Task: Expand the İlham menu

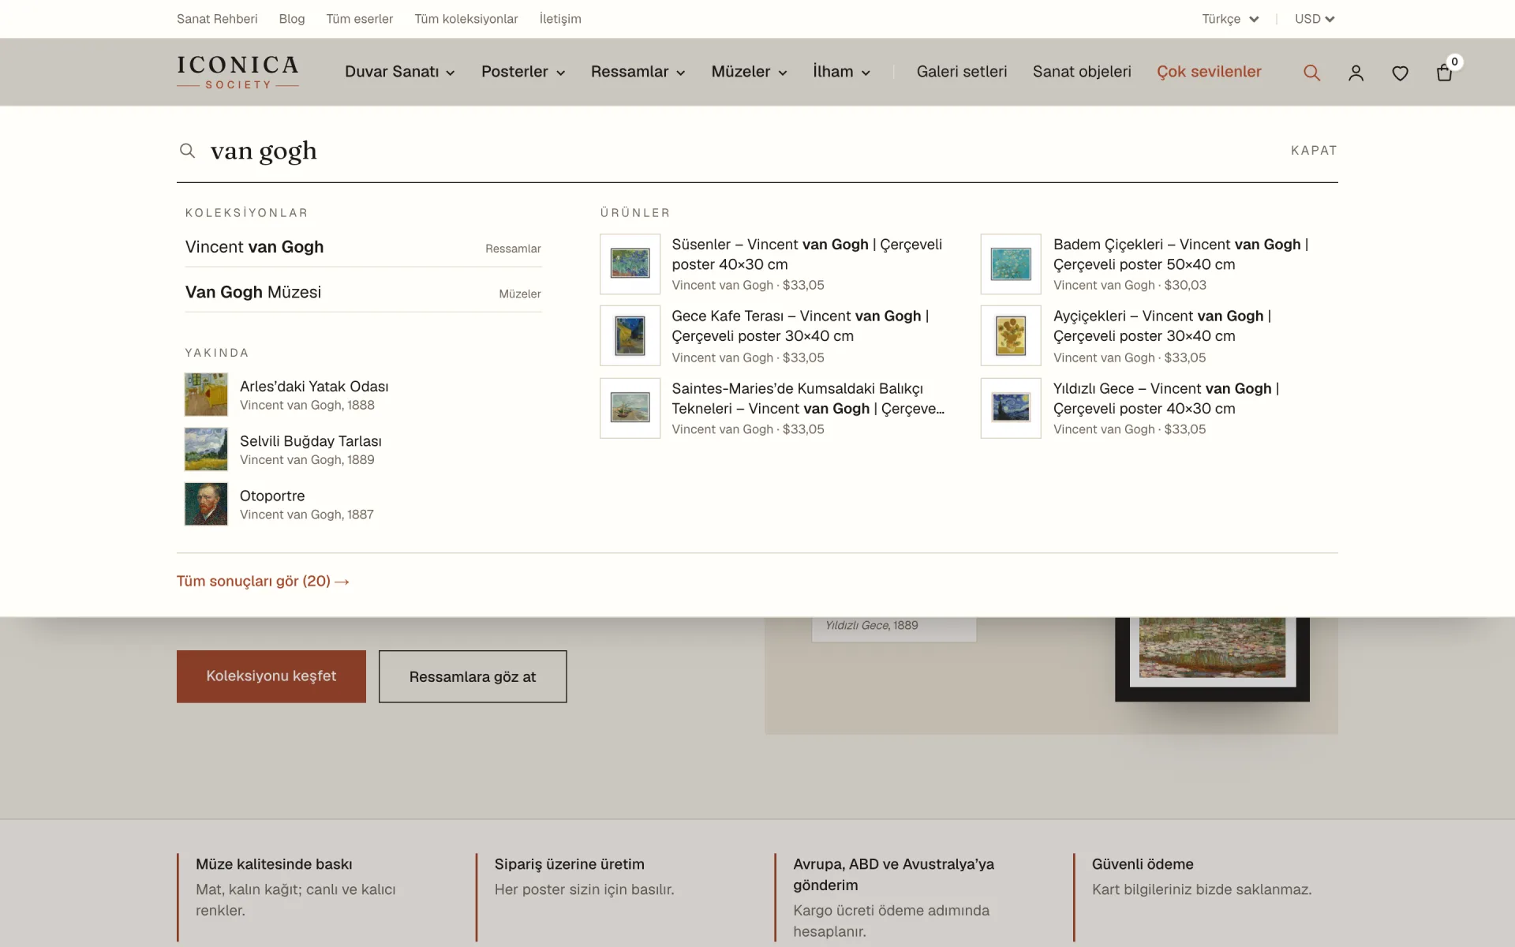Action: 842,72
